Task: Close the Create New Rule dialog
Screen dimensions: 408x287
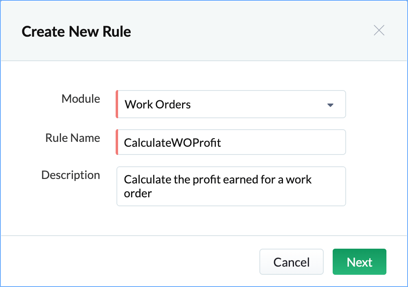Action: (379, 31)
